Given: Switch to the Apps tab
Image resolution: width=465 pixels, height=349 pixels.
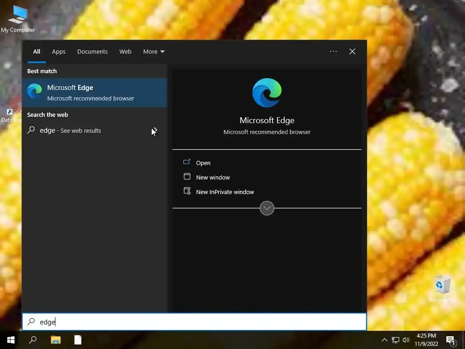Looking at the screenshot, I should (59, 51).
